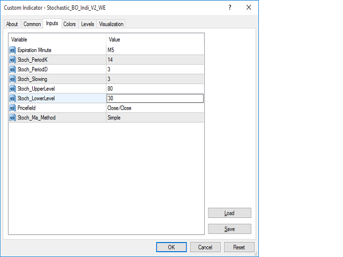Click the Reset button
This screenshot has width=343, height=257.
coord(239,247)
